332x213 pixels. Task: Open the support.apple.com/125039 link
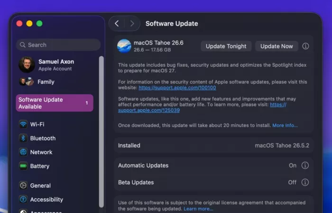tap(149, 110)
